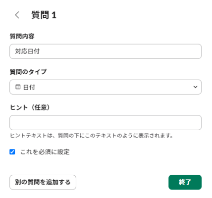
Task: Place cursor on the 対応日付 text
Action: 27,51
